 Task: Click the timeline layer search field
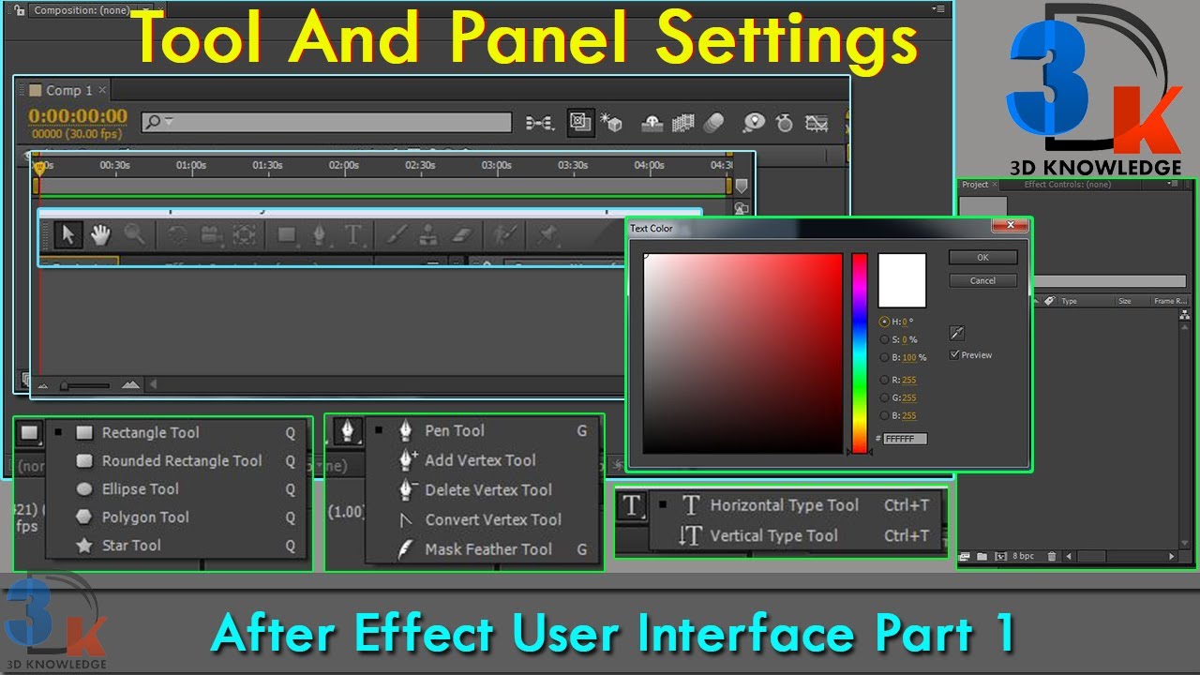coord(326,122)
